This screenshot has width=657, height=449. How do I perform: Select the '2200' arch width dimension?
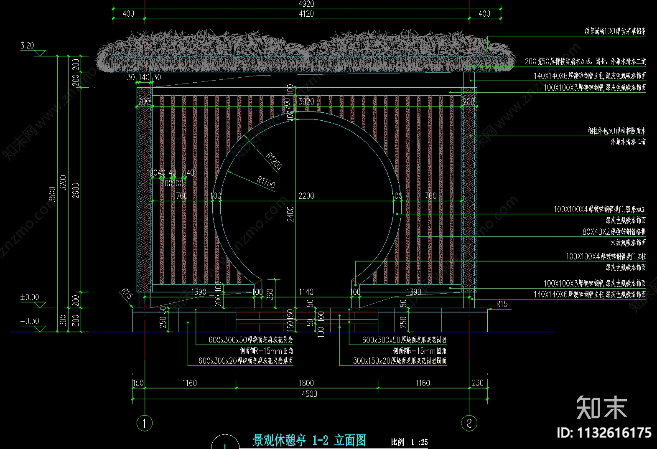[x=306, y=196]
